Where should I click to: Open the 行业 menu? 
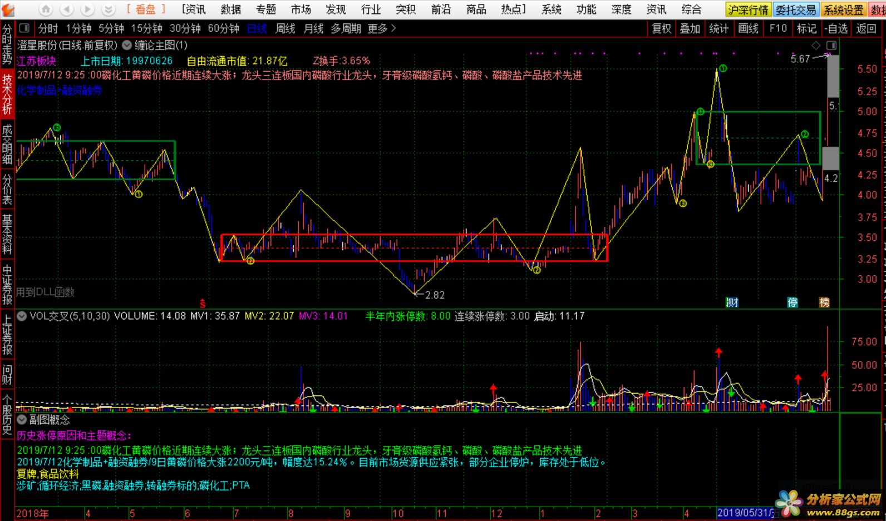coord(371,9)
